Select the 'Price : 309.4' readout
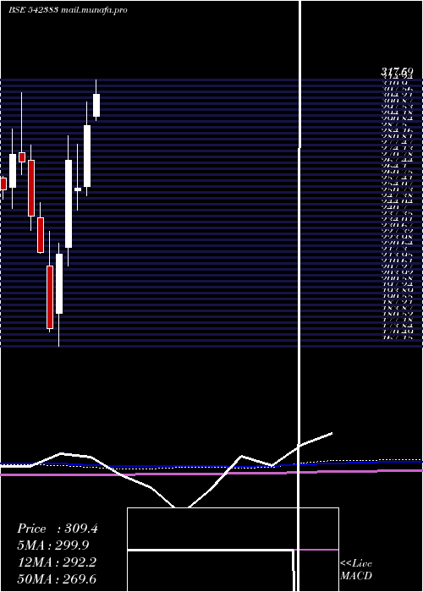 tap(58, 529)
